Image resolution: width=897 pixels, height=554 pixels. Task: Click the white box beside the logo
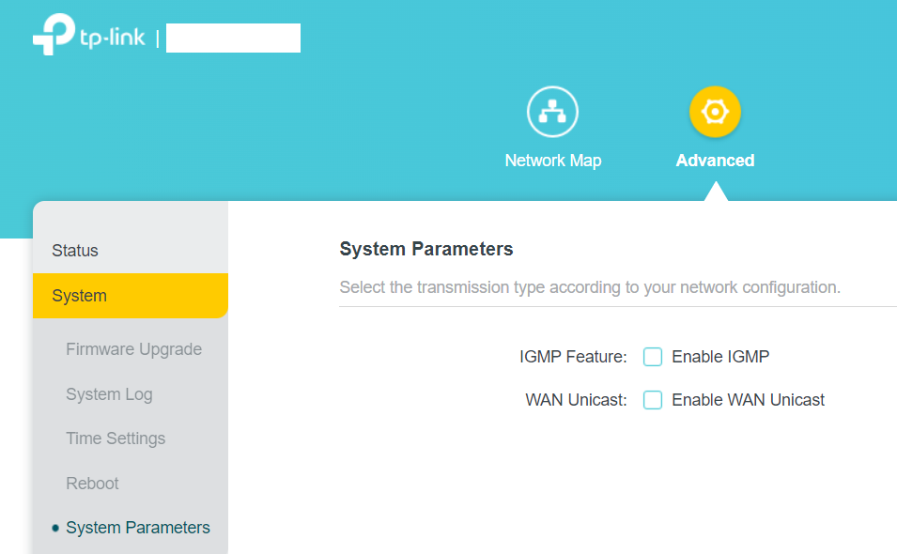coord(233,38)
